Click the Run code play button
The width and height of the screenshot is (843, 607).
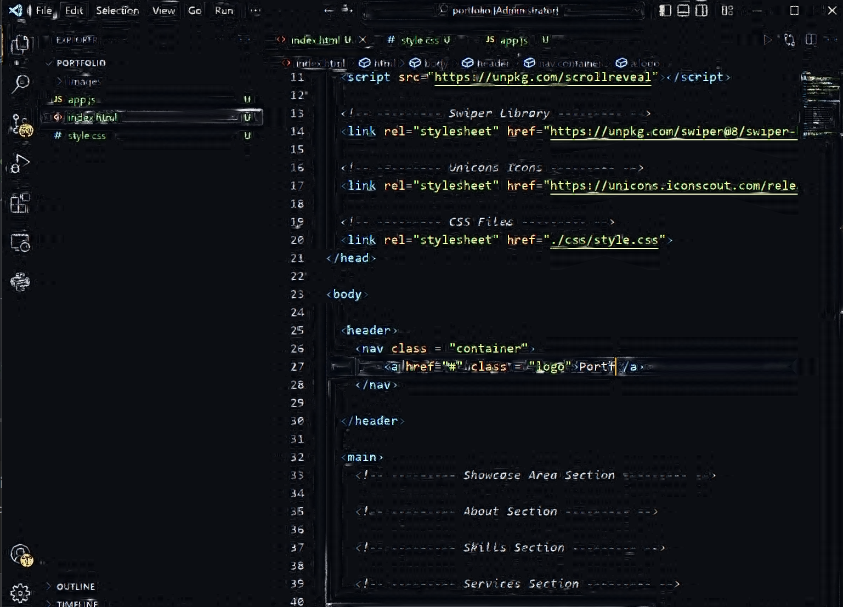[768, 39]
